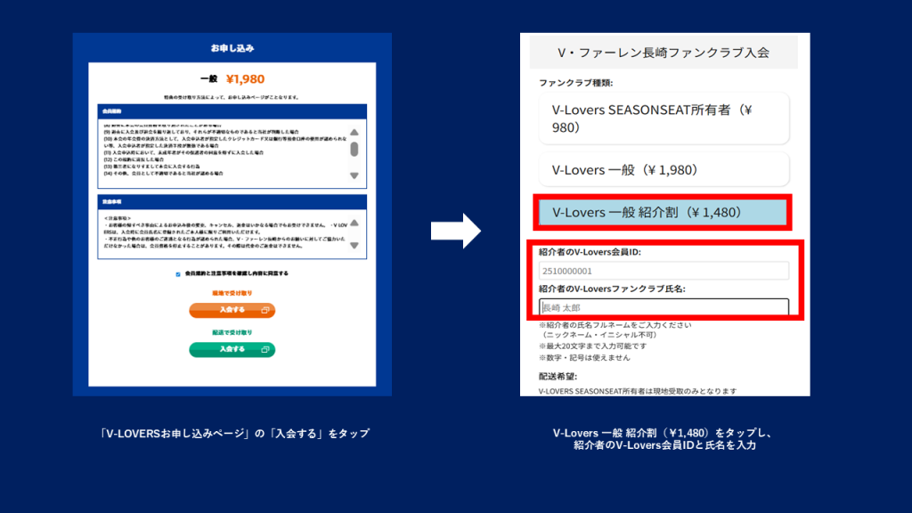Screen dimensions: 912x513
Task: Click the down arrow in the 注意事項 box
Action: (354, 246)
